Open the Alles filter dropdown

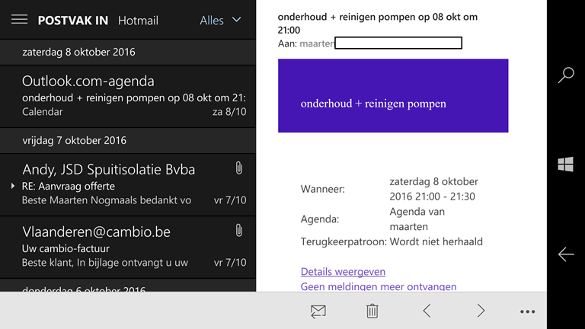pos(220,20)
